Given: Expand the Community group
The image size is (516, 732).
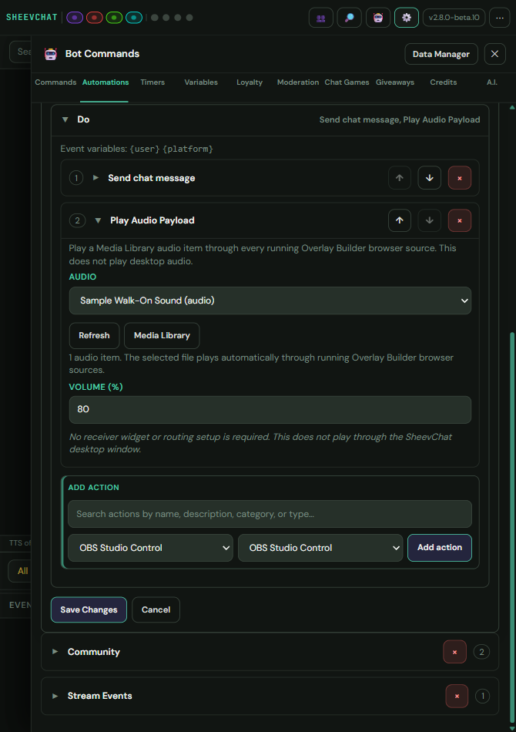Looking at the screenshot, I should tap(55, 652).
